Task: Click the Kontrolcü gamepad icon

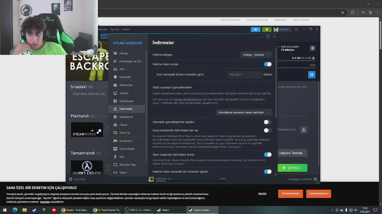Action: pos(115,141)
